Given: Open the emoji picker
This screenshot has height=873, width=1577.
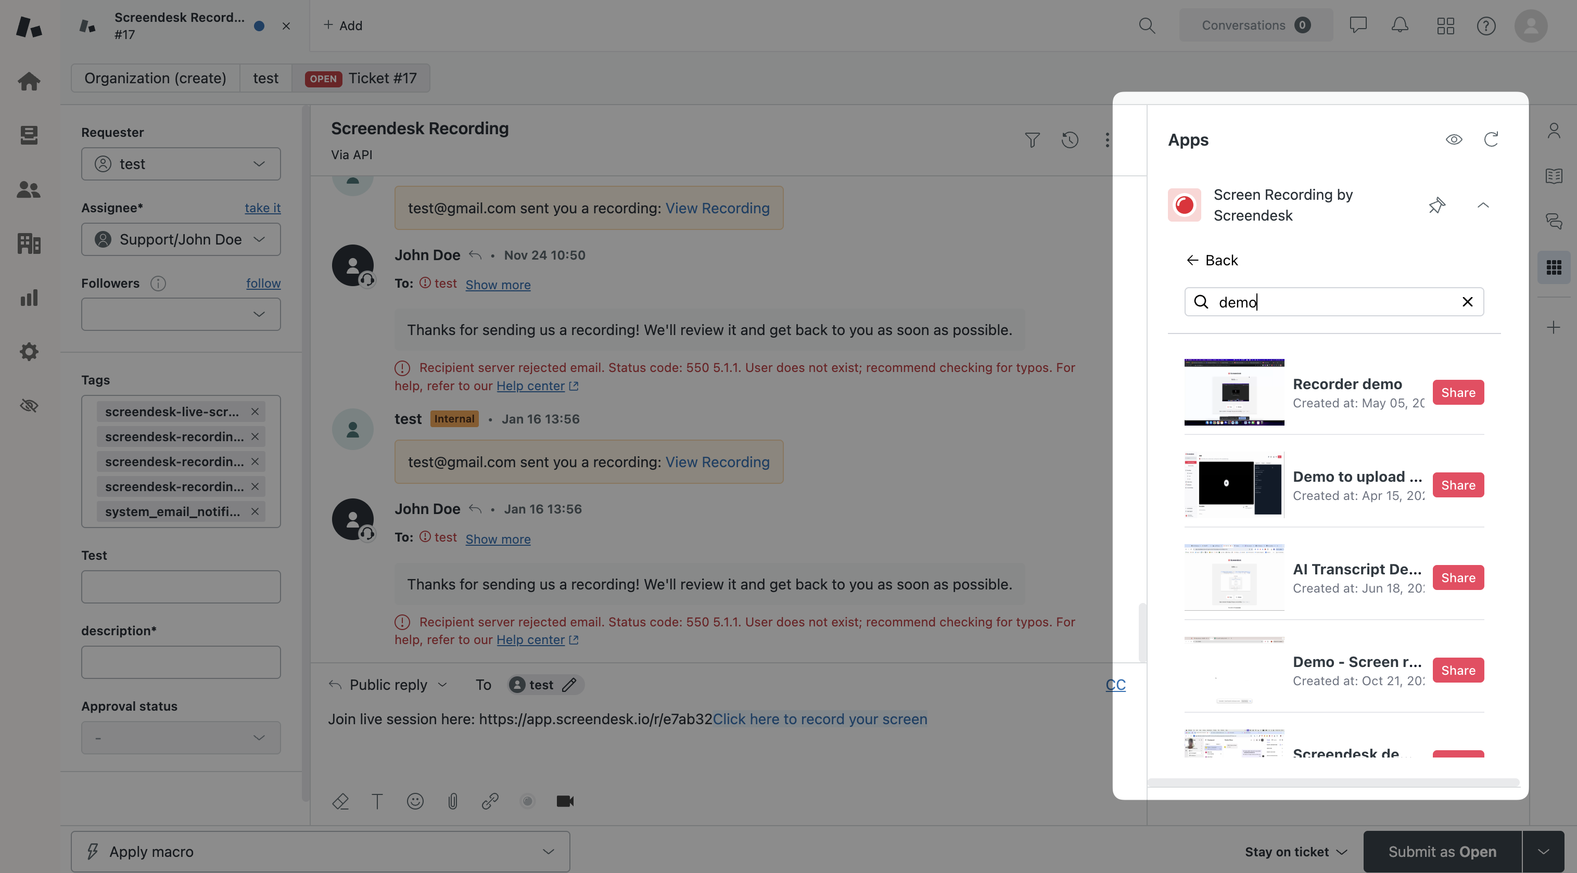Looking at the screenshot, I should click(x=415, y=801).
